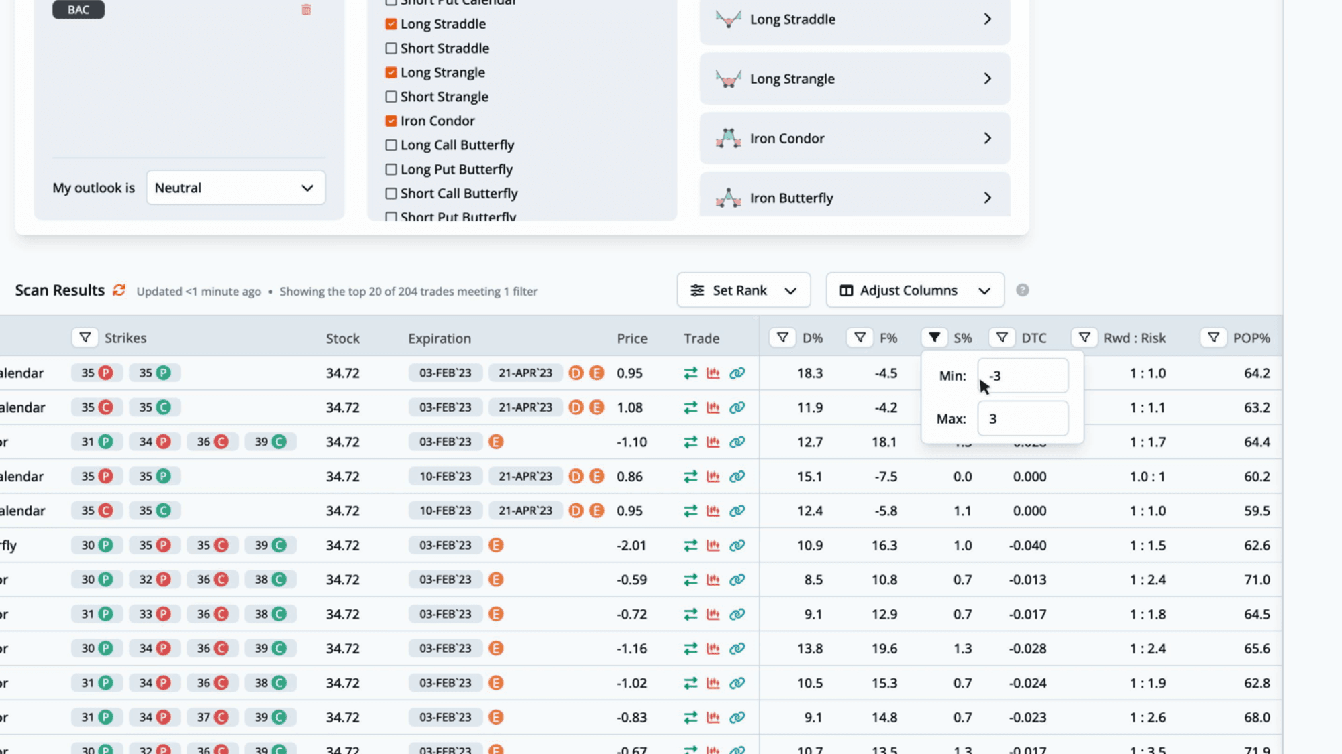Click the 35 P strike in first row
The width and height of the screenshot is (1342, 754).
click(x=97, y=373)
